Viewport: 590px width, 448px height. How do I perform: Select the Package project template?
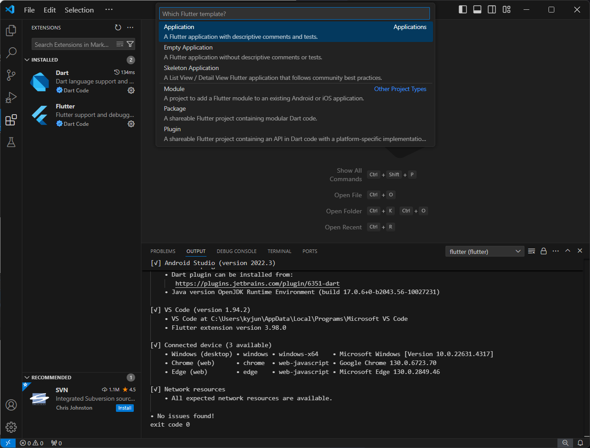coord(296,113)
